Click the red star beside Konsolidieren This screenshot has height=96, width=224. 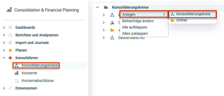tap(10, 58)
